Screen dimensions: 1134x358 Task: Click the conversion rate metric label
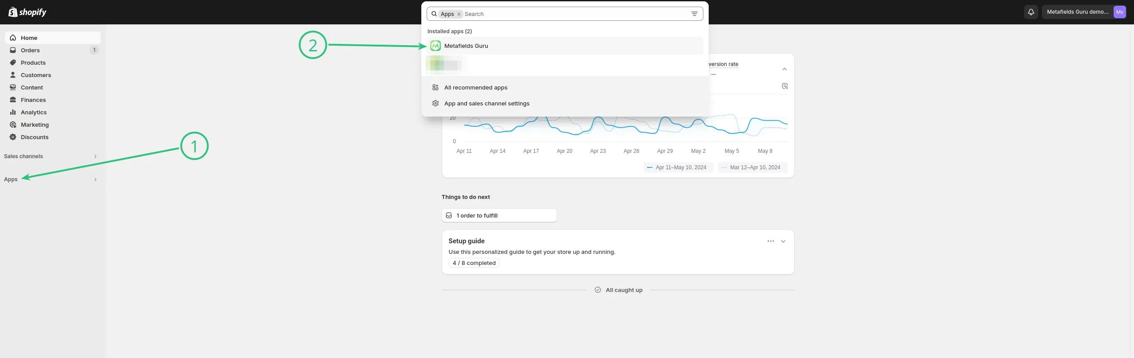pyautogui.click(x=723, y=64)
